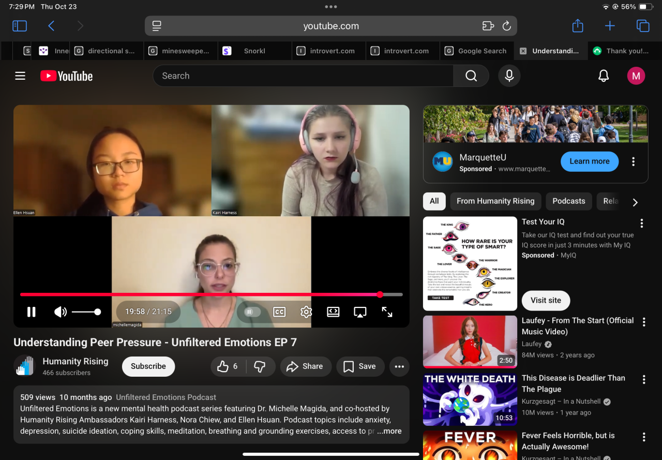Open video settings gear

[306, 311]
